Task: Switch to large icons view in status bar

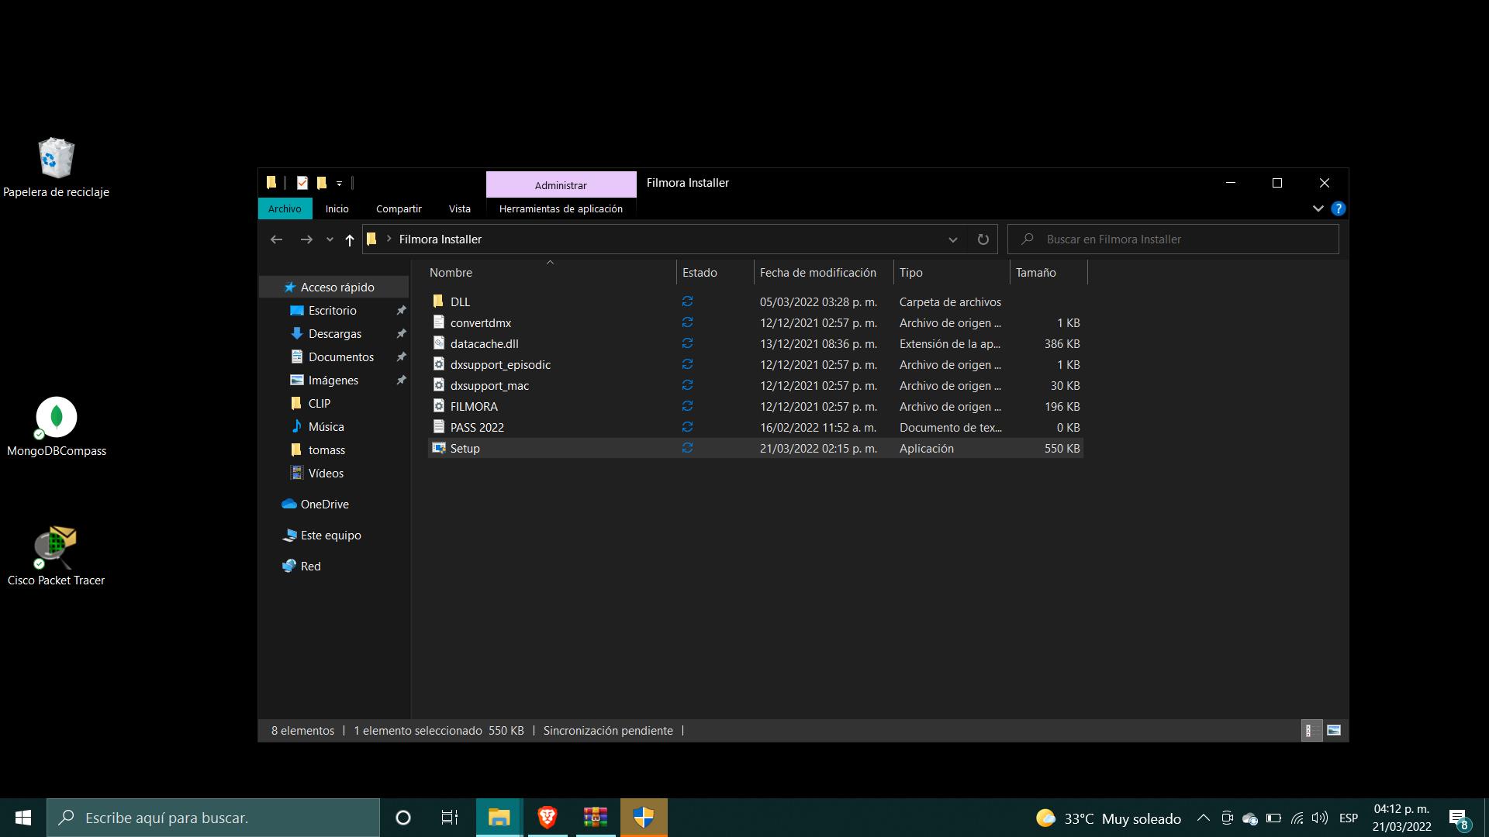Action: (1334, 730)
